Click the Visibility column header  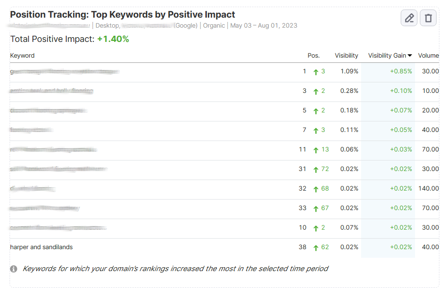click(x=346, y=56)
